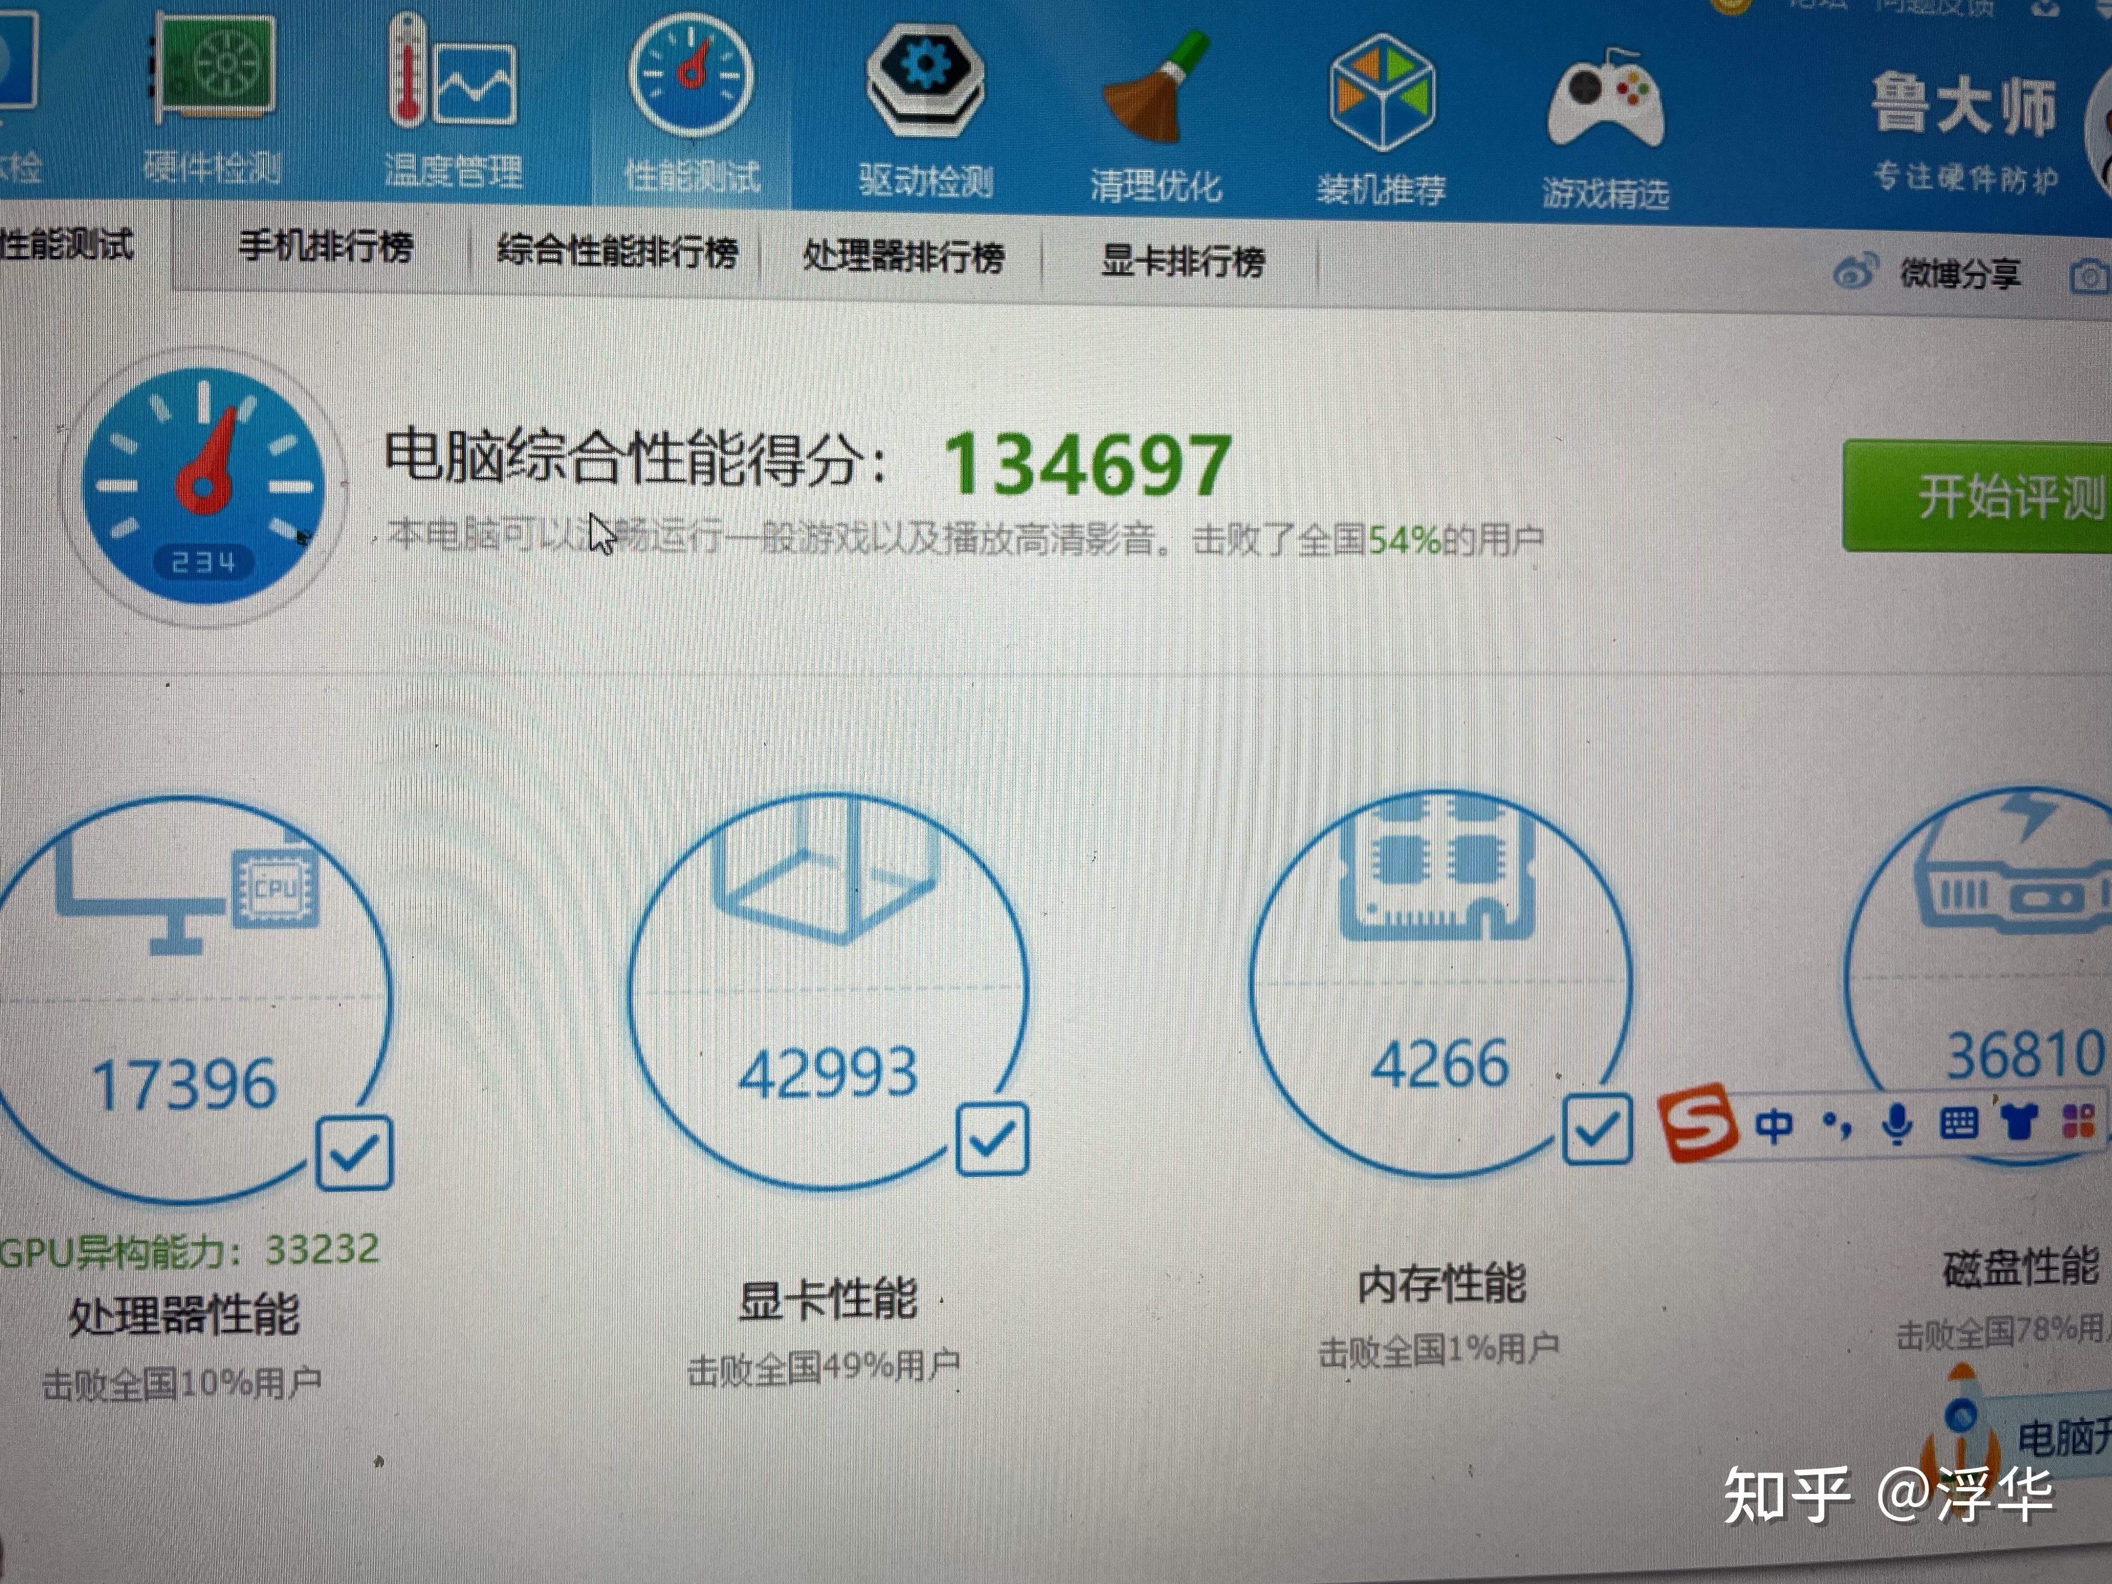Click the processor score 17396
Screen dimensions: 2112x1584
[183, 1086]
